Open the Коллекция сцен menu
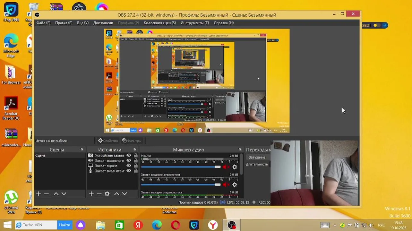The width and height of the screenshot is (412, 231). (x=160, y=23)
